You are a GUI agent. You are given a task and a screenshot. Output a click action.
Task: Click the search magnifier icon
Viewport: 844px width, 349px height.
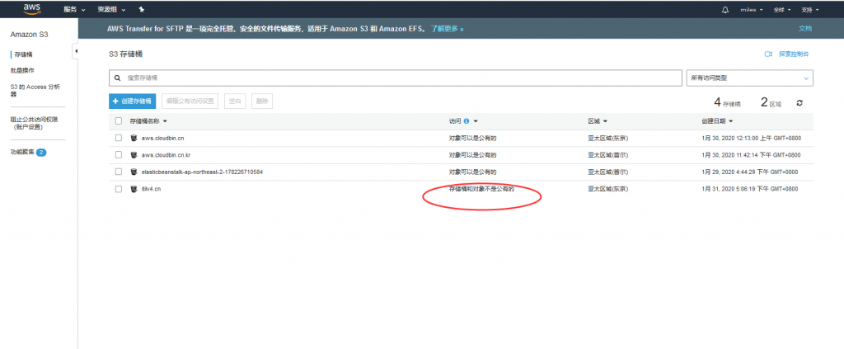pyautogui.click(x=118, y=78)
